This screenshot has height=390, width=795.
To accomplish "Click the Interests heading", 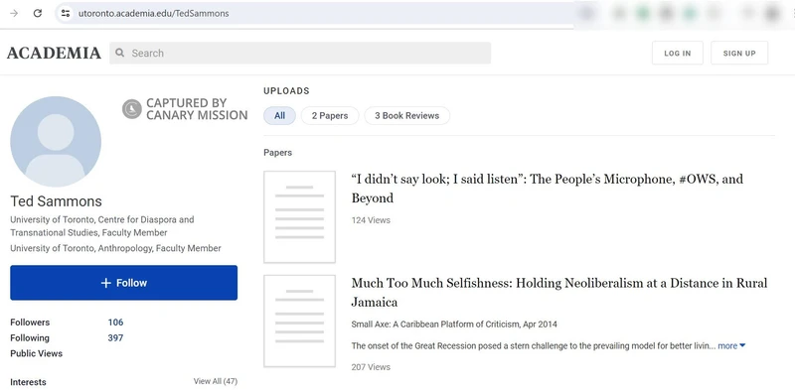I will pyautogui.click(x=28, y=382).
